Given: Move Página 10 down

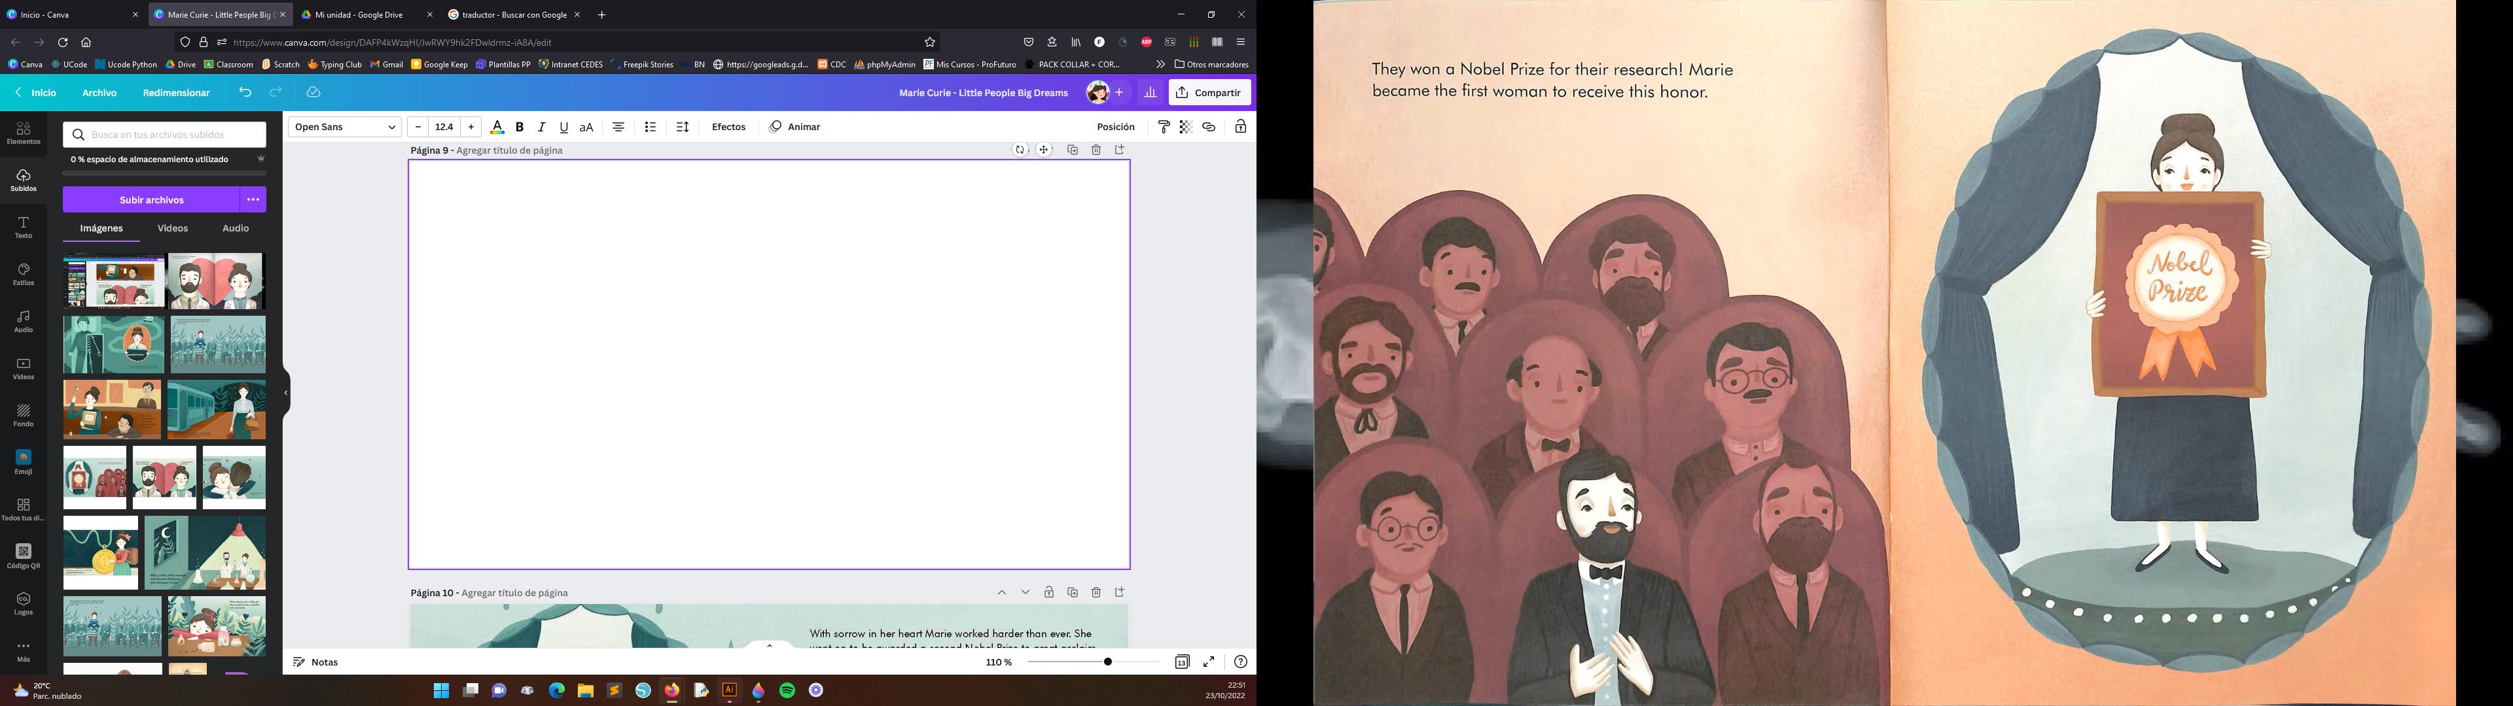Looking at the screenshot, I should [1025, 592].
